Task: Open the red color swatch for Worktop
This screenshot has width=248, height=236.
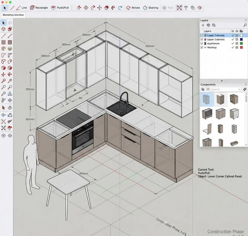Action: (x=241, y=47)
